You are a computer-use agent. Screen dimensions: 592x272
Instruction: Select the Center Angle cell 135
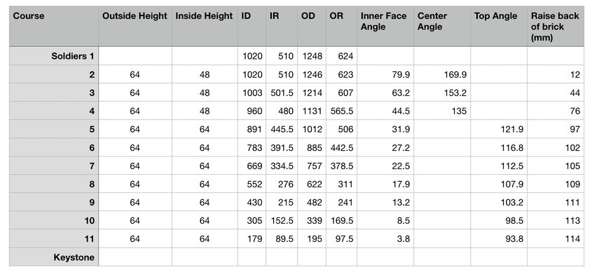[442, 111]
